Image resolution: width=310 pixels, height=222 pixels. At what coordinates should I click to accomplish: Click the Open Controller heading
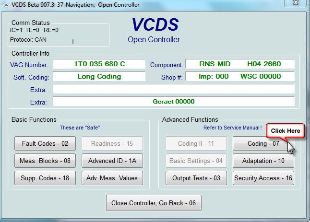click(154, 39)
